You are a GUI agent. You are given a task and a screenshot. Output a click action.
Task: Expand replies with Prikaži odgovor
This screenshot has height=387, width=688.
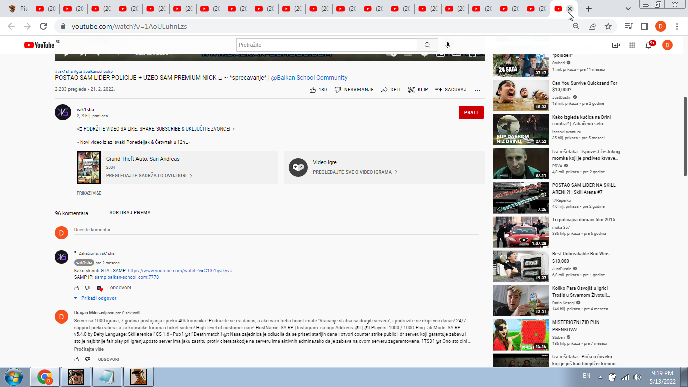coord(95,298)
